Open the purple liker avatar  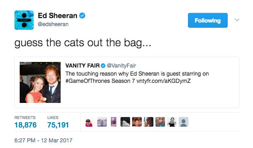click(x=114, y=122)
